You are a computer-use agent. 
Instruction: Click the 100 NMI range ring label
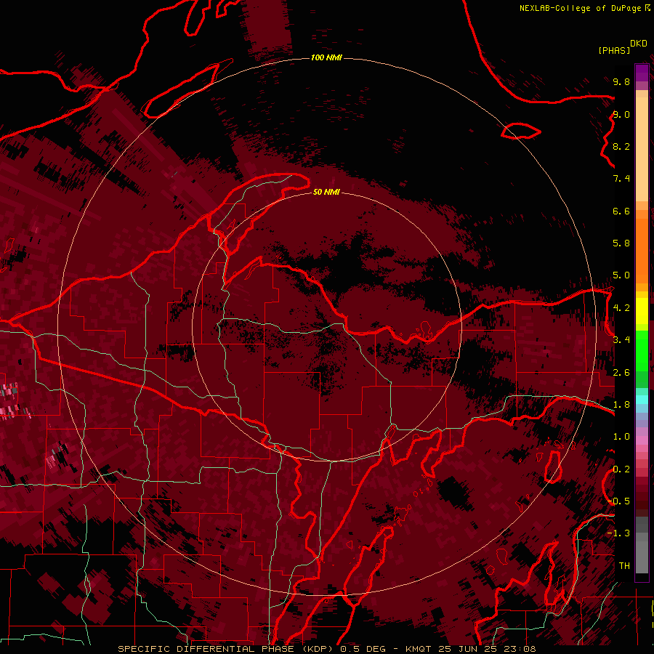tap(326, 57)
